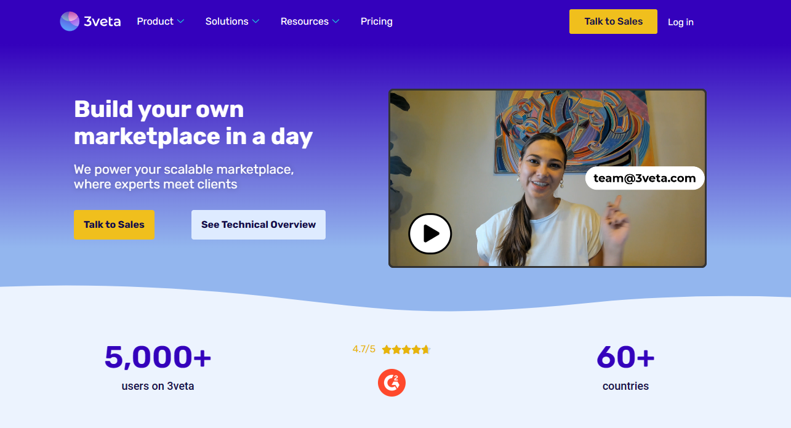Select the 60+ countries statistic
Viewport: 791px width, 428px height.
(x=625, y=357)
